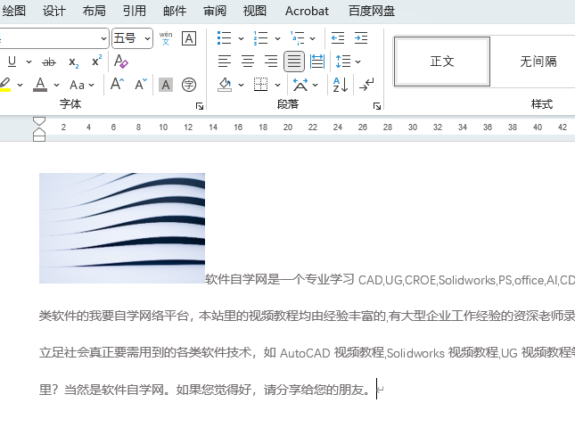Open the 设计 tab
Screen dimensions: 575x444
point(53,11)
